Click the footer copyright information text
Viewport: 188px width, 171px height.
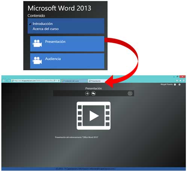[x=85, y=169]
